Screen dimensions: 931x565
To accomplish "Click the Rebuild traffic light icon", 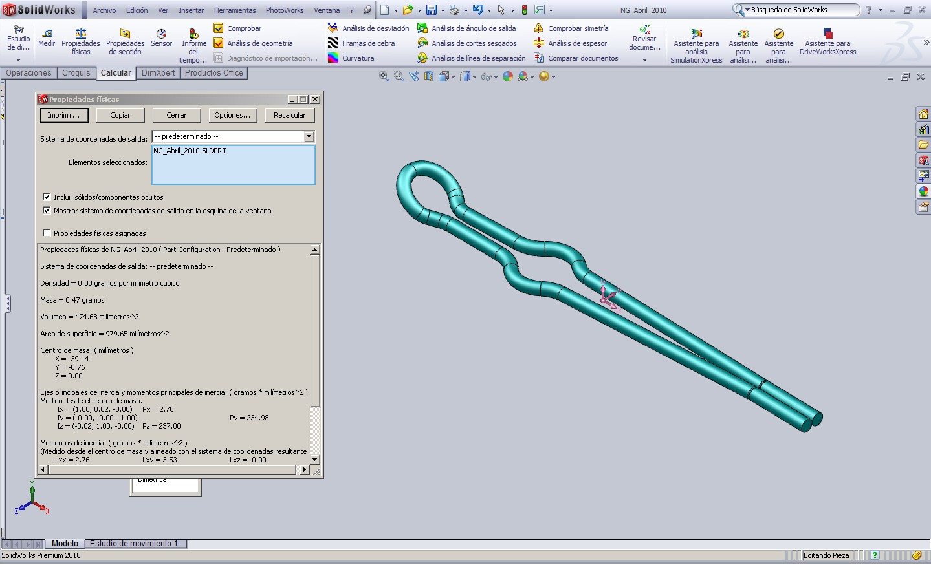I will point(525,10).
